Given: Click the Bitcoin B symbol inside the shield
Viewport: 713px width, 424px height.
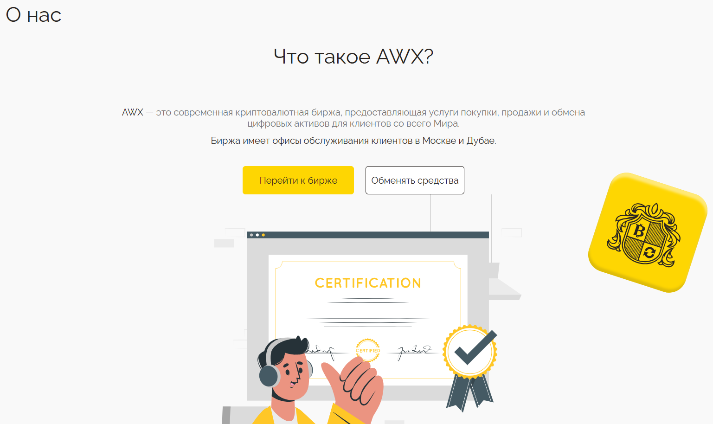Looking at the screenshot, I should point(639,230).
